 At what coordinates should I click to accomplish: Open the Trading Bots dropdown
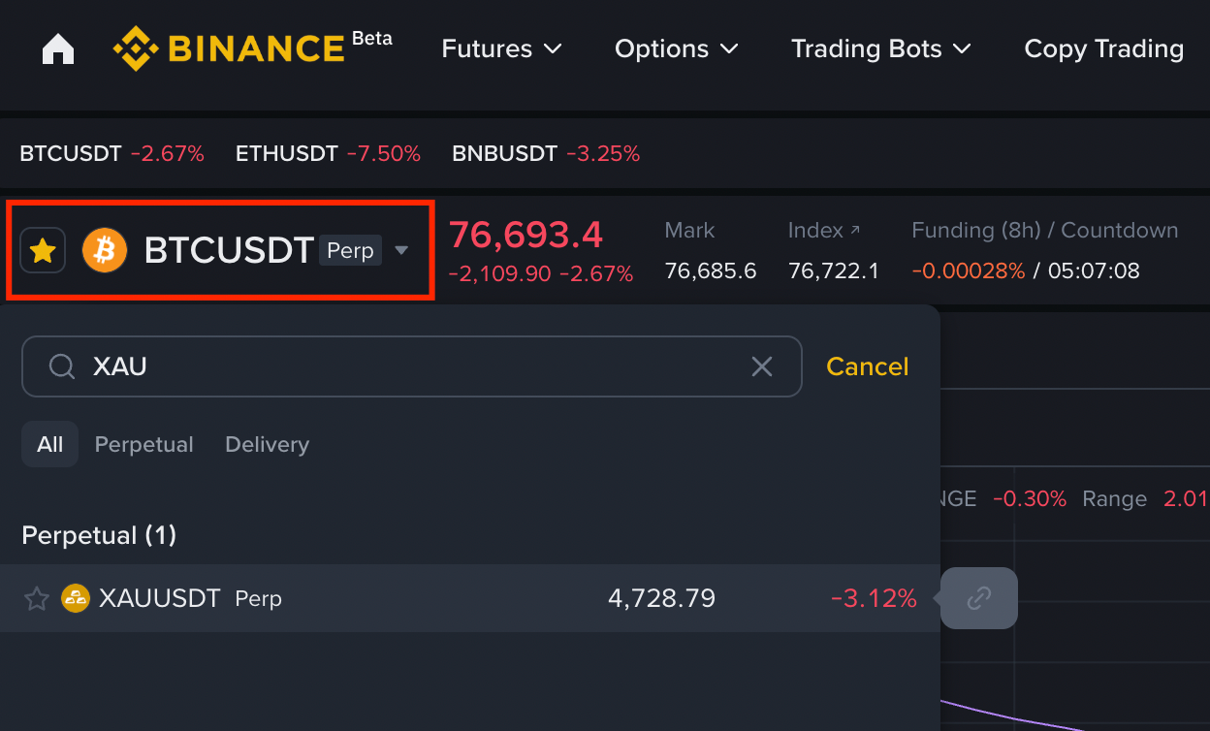pyautogui.click(x=881, y=48)
